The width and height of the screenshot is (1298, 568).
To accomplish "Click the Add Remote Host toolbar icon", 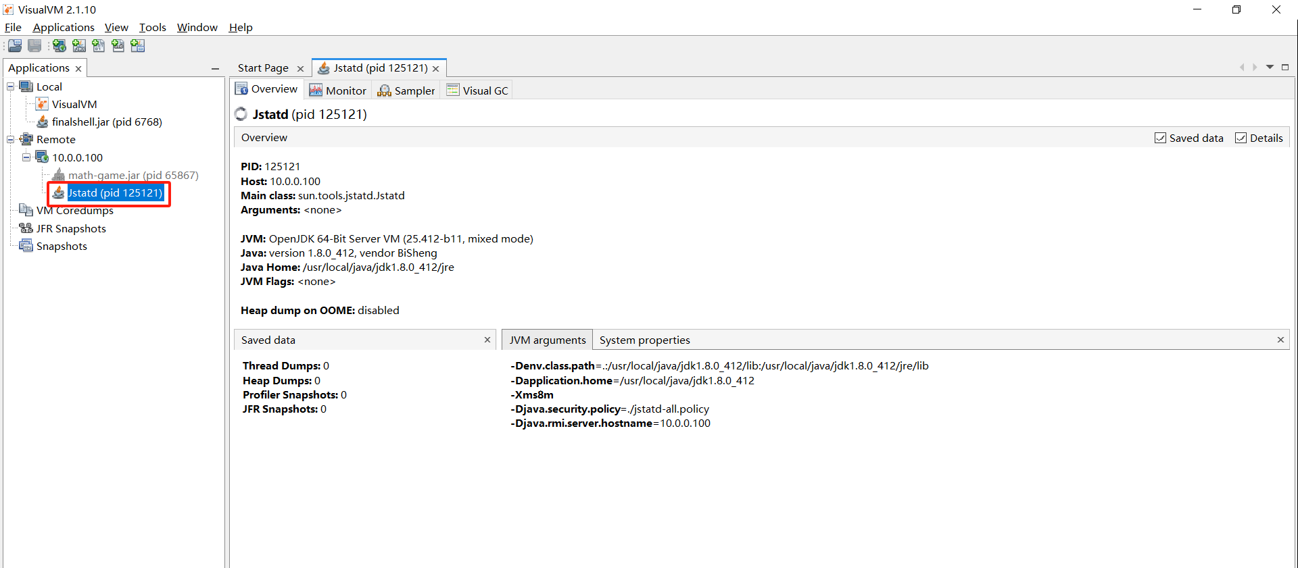I will [x=59, y=46].
